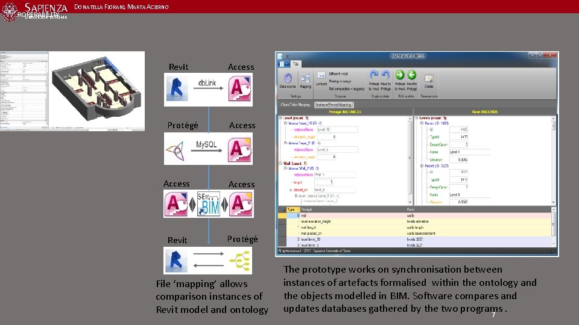This screenshot has width=579, height=325.
Task: Select the Tab ribbon tab
Action: point(296,64)
